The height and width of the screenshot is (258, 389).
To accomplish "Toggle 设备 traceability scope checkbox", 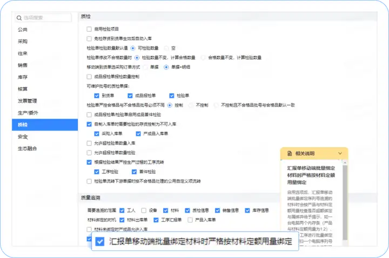I will coord(144,211).
